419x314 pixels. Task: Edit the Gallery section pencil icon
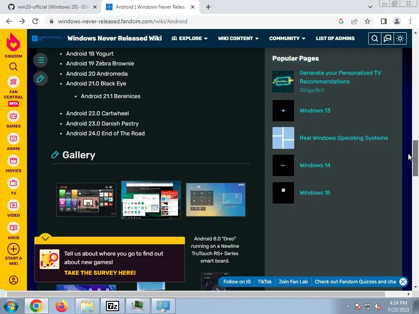pos(55,155)
